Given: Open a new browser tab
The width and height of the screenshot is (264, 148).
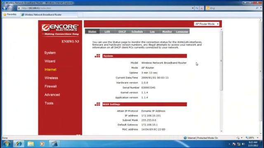Looking at the screenshot, I should [x=80, y=15].
